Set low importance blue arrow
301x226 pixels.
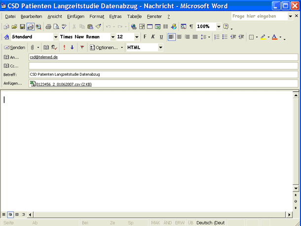[x=72, y=47]
